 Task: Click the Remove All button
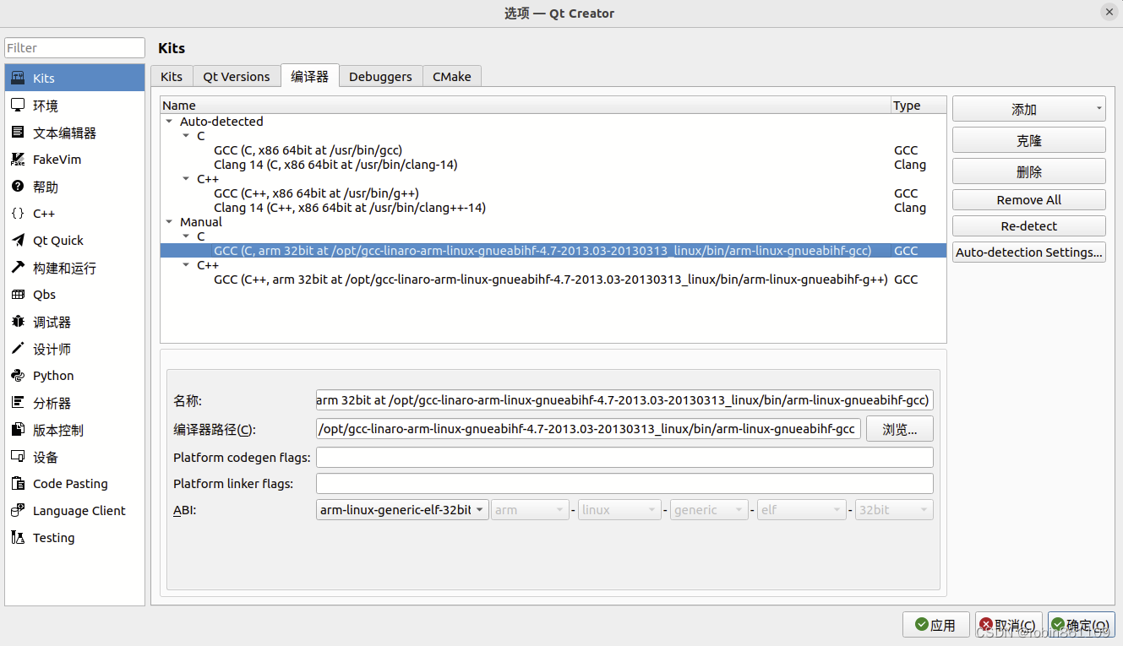[x=1028, y=200]
